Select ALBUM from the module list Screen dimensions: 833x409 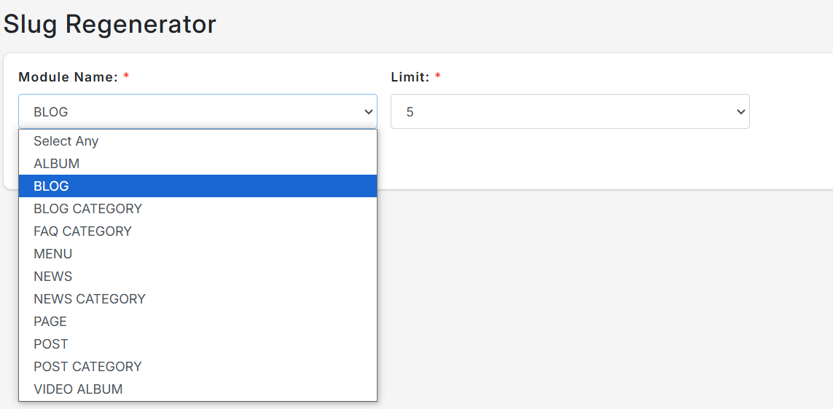click(x=198, y=164)
